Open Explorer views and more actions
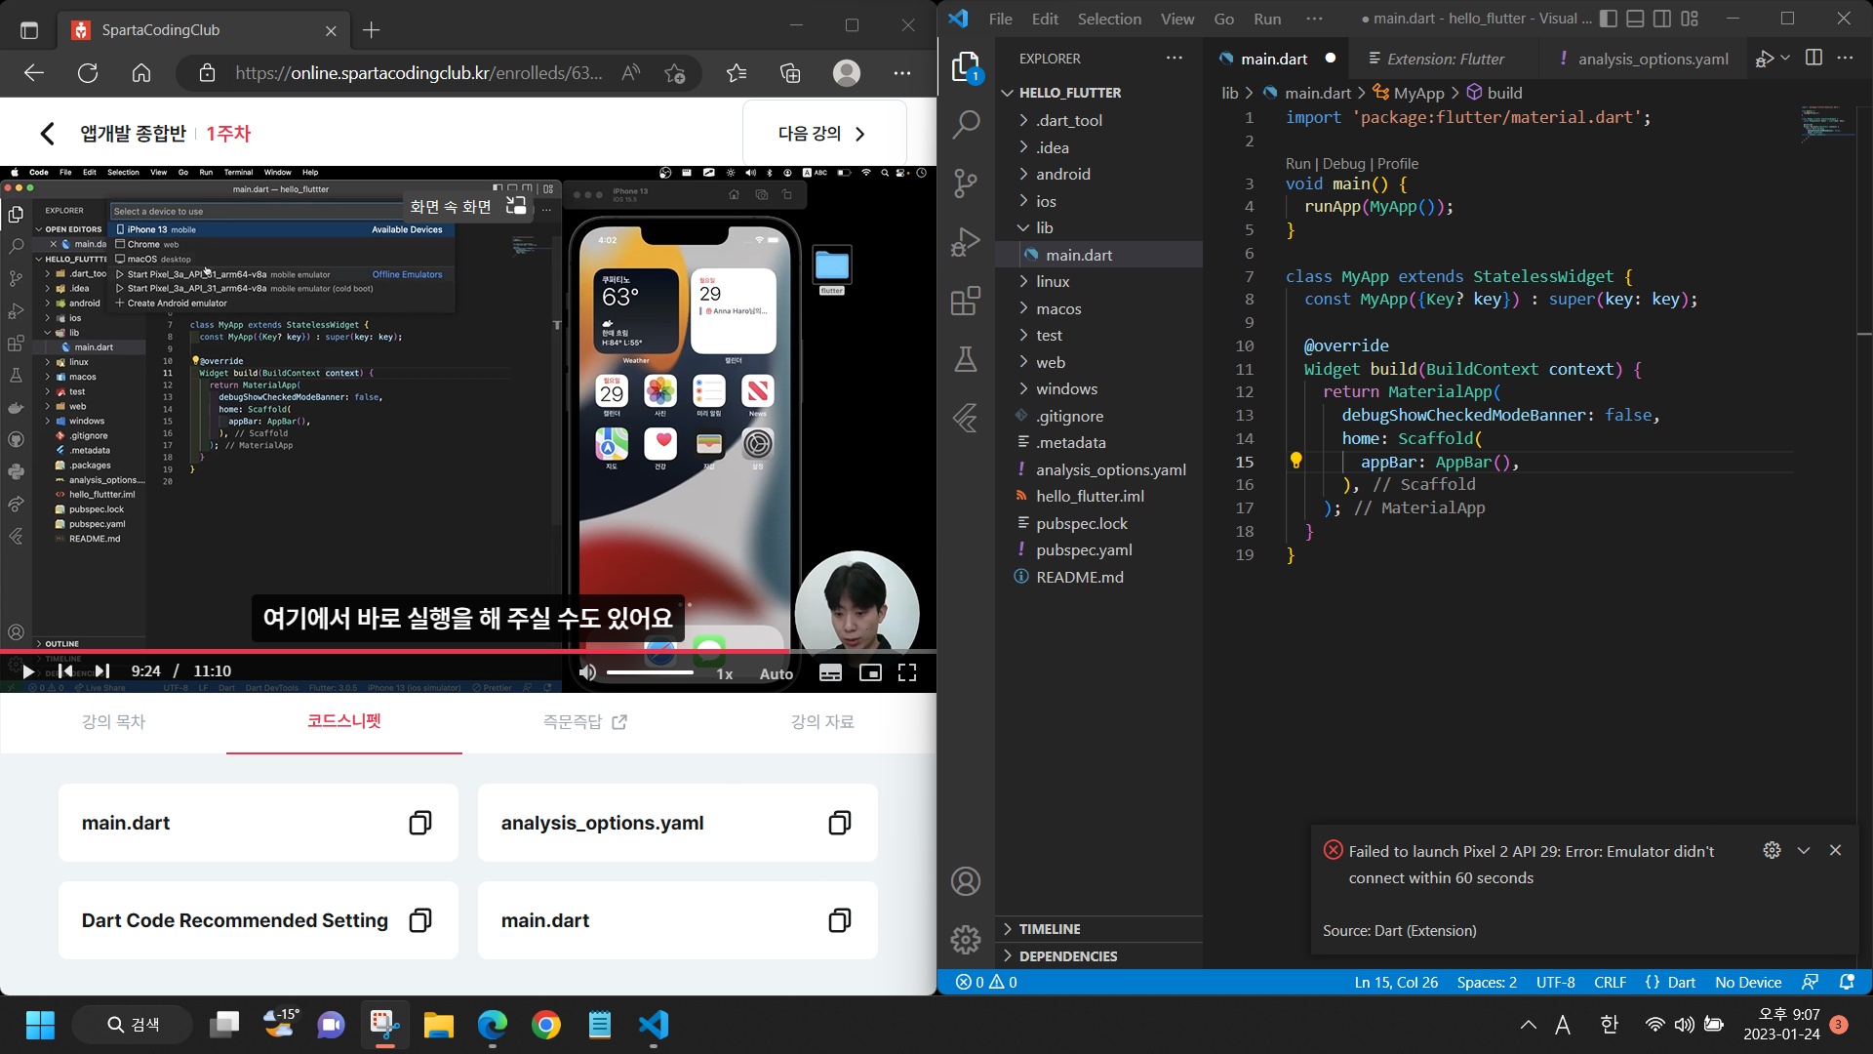1873x1054 pixels. click(x=1175, y=59)
